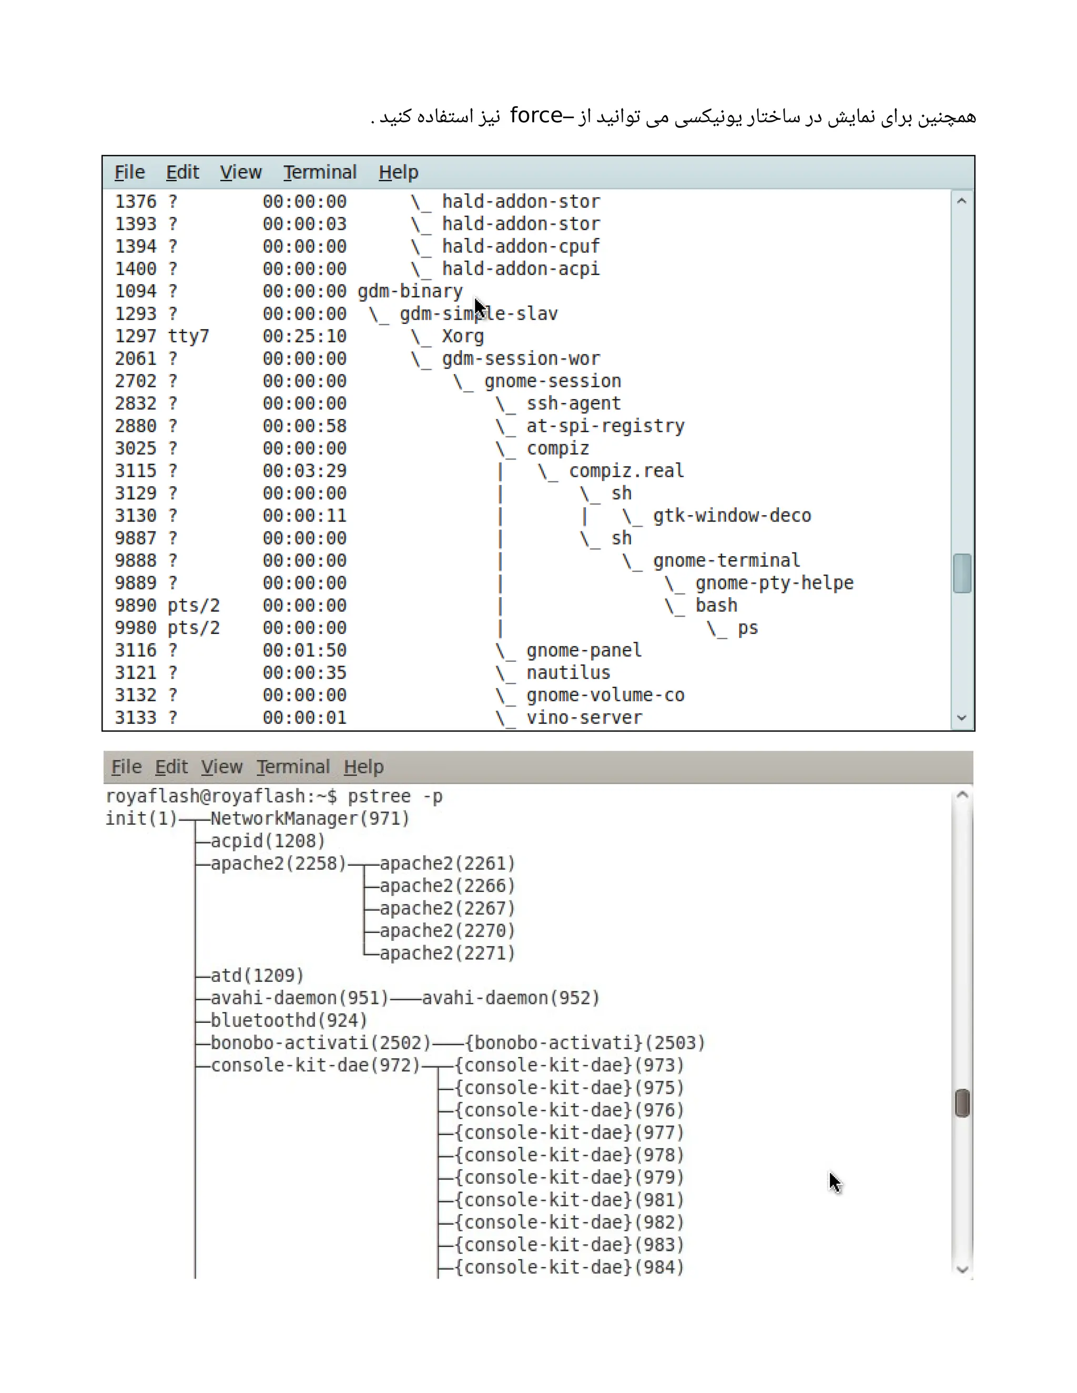The height and width of the screenshot is (1393, 1077).
Task: Click the gdm-binary process line
Action: [410, 292]
